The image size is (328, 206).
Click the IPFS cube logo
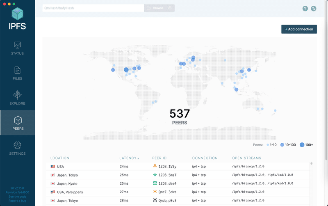tap(17, 14)
